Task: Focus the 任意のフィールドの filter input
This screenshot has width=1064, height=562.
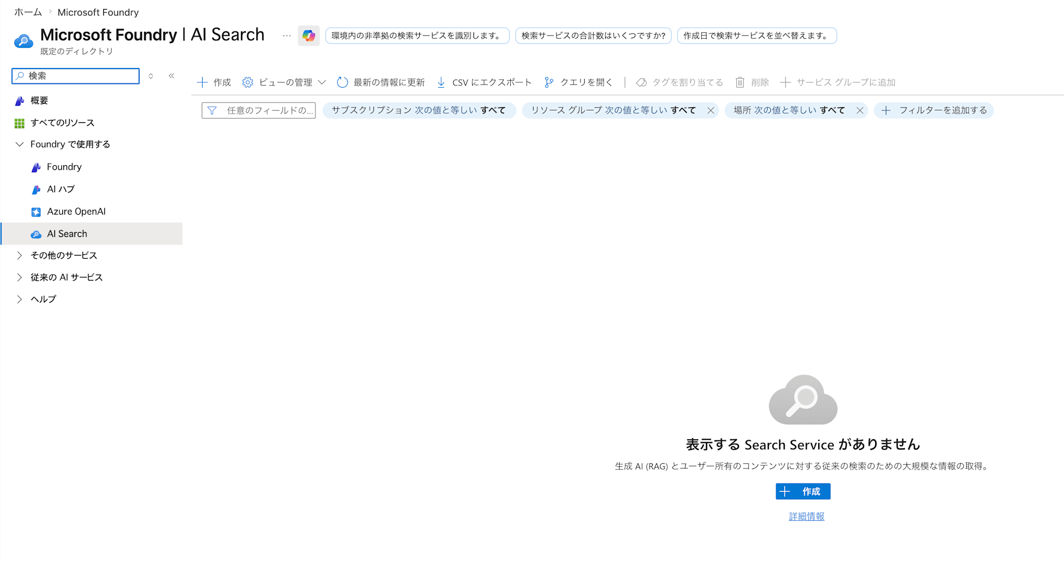Action: pyautogui.click(x=259, y=110)
